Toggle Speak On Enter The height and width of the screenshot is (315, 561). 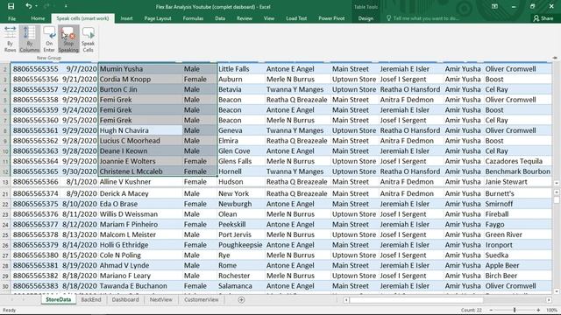click(x=49, y=39)
